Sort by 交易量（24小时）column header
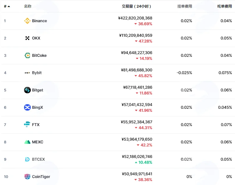The height and width of the screenshot is (185, 235). tap(136, 6)
